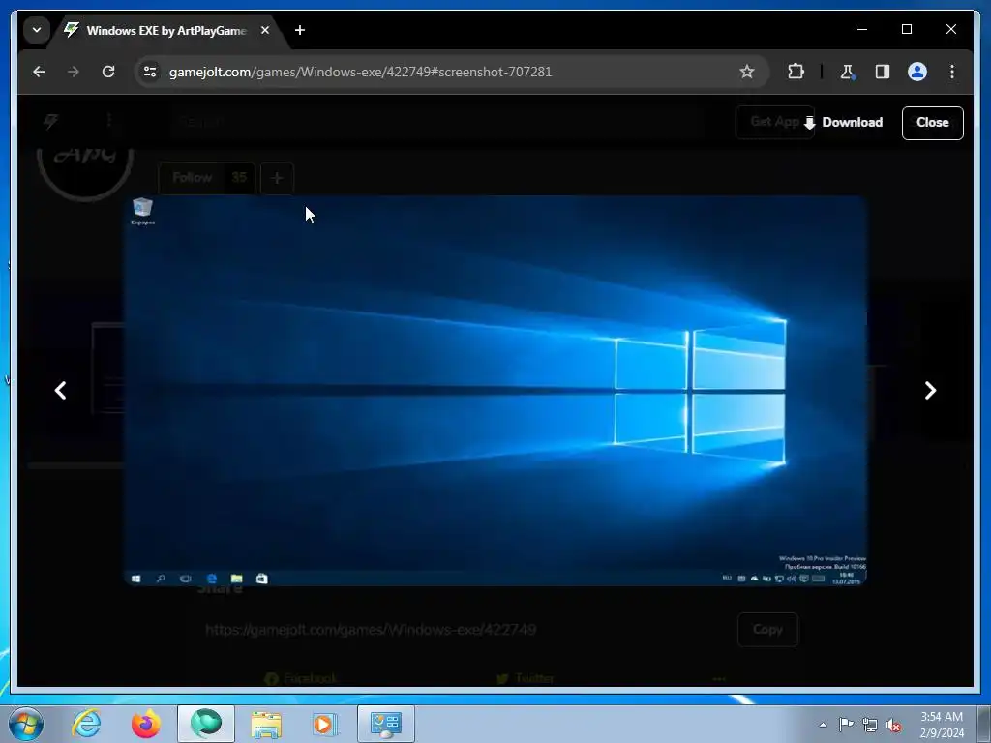The height and width of the screenshot is (743, 991).
Task: Launch Internet Explorer from the taskbar
Action: point(86,724)
